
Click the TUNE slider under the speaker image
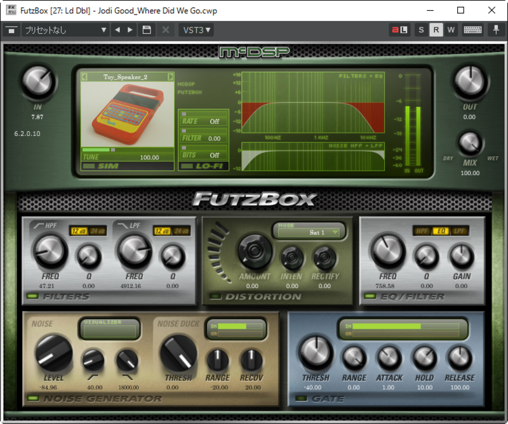tap(127, 150)
